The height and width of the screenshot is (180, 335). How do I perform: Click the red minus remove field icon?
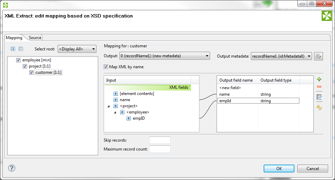click(319, 87)
